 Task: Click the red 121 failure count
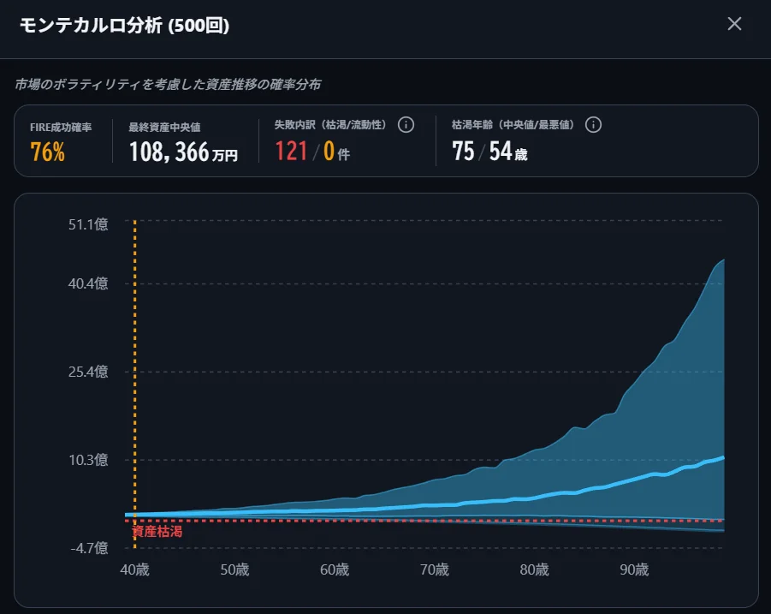[x=291, y=151]
